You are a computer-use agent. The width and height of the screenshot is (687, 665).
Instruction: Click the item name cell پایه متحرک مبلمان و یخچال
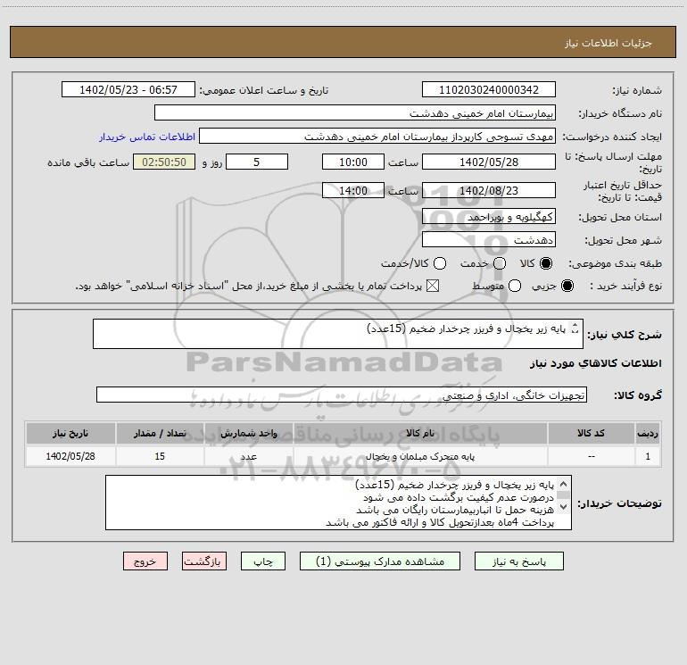tap(420, 456)
